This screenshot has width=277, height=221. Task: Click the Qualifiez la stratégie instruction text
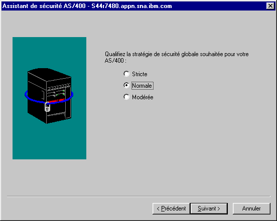177,57
